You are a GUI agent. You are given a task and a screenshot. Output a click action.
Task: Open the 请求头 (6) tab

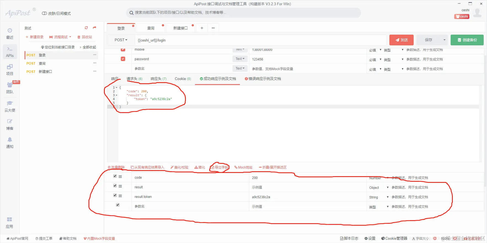(135, 79)
